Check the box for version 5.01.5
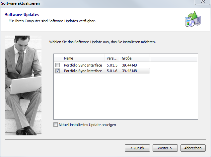211x157 pixels. [x=58, y=65]
